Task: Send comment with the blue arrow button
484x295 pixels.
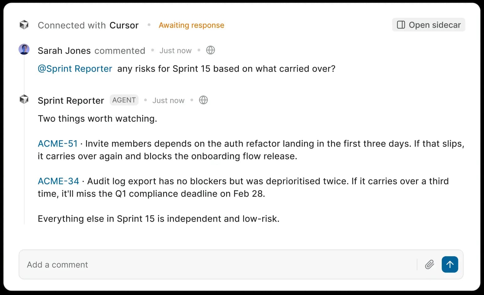Action: pos(450,265)
